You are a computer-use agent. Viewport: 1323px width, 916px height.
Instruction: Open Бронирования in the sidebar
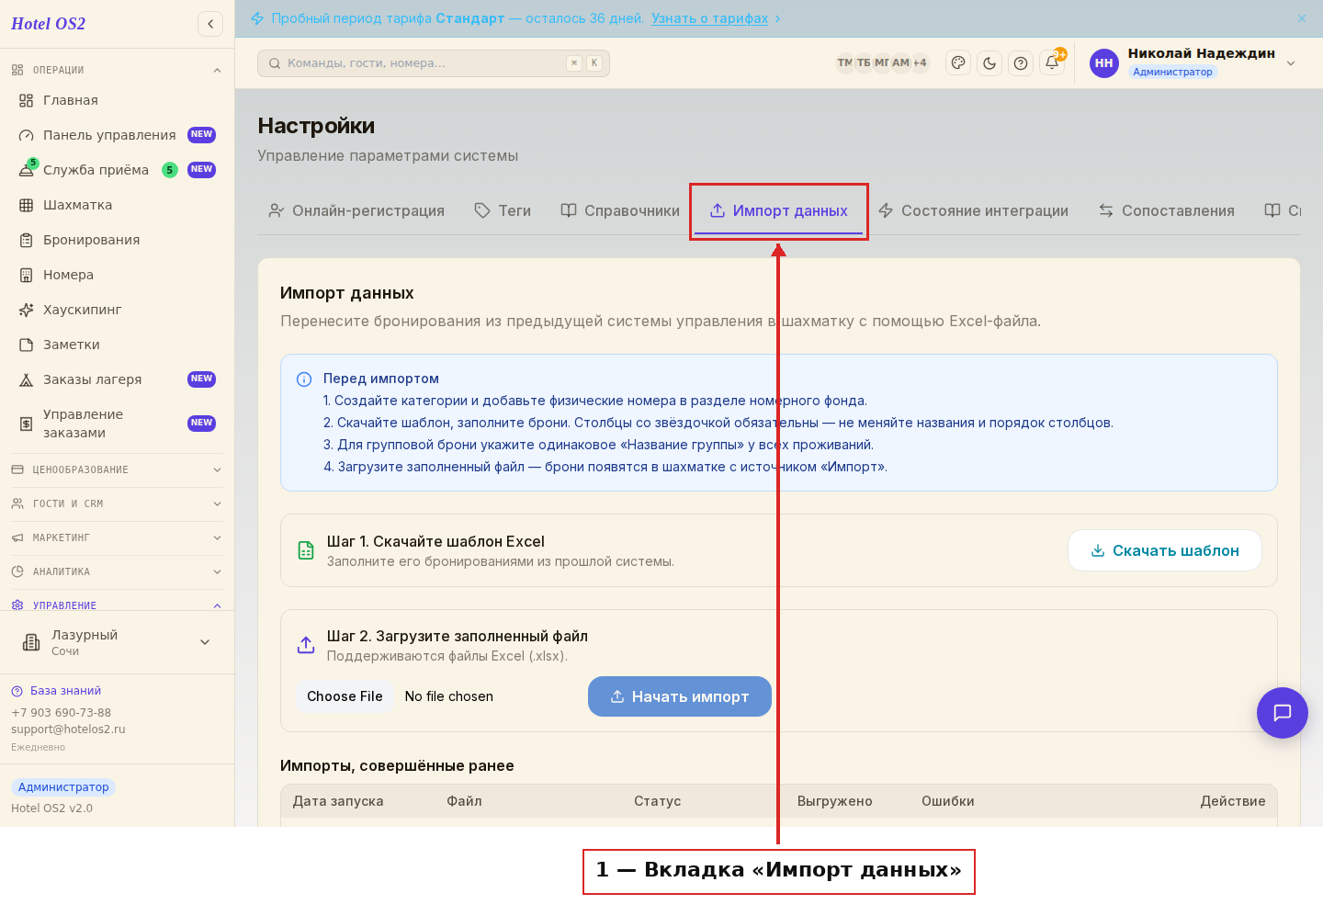click(x=118, y=240)
